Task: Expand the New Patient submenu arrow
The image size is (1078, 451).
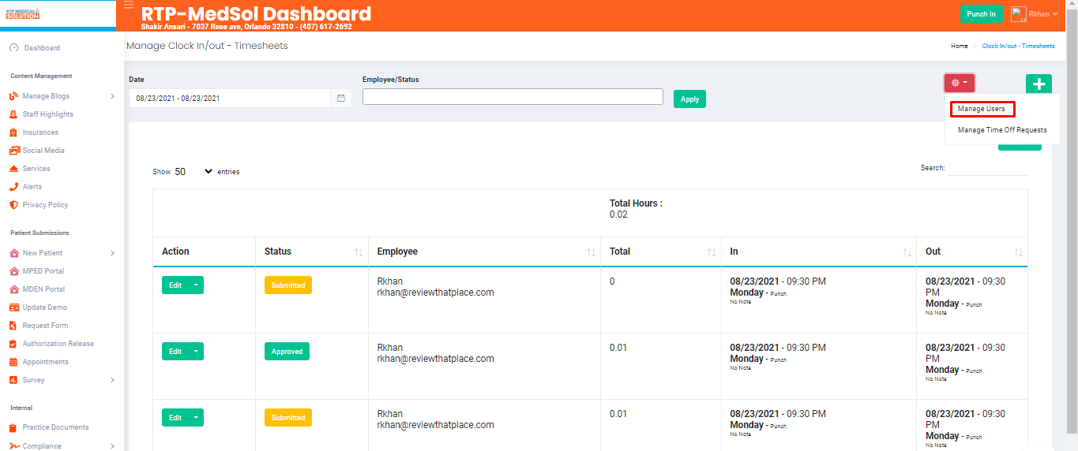Action: pyautogui.click(x=112, y=253)
